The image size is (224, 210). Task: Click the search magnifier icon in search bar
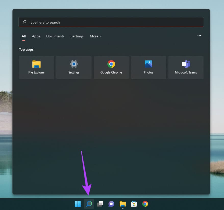pyautogui.click(x=24, y=22)
